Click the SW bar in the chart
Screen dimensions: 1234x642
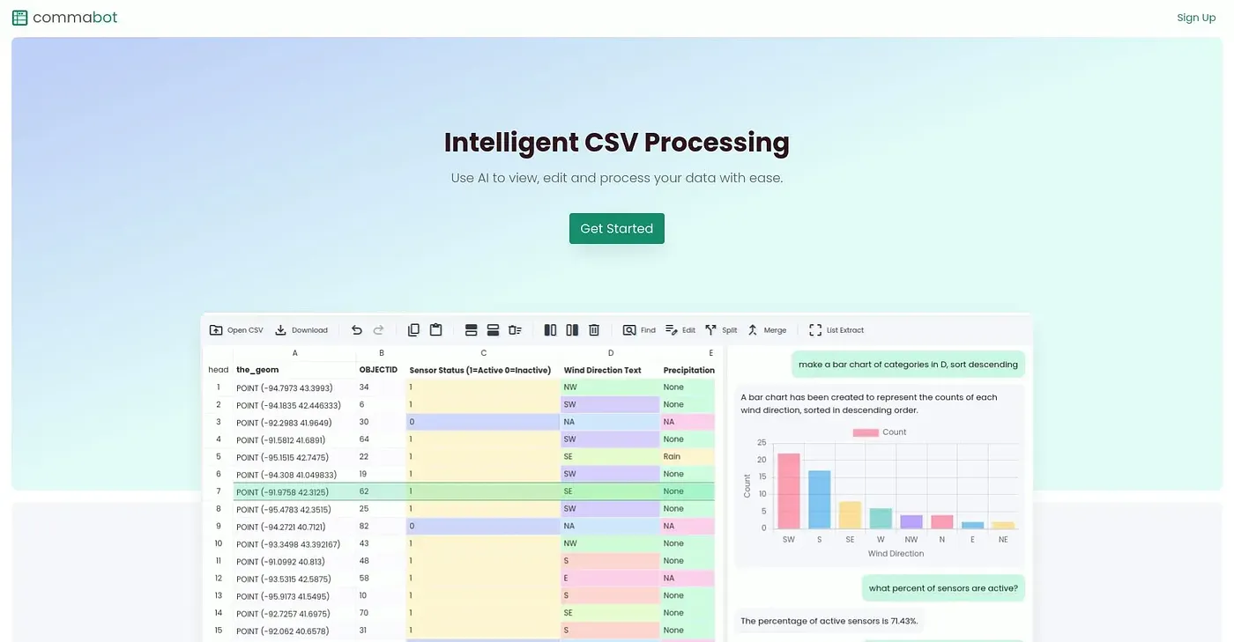[x=788, y=491]
